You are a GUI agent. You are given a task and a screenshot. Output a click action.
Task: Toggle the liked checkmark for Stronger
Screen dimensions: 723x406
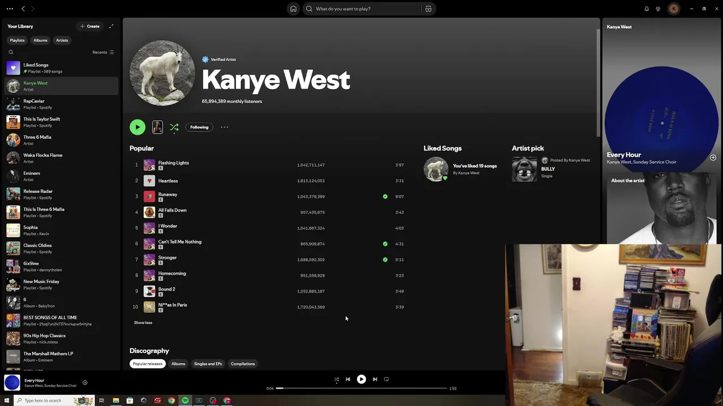click(x=385, y=259)
